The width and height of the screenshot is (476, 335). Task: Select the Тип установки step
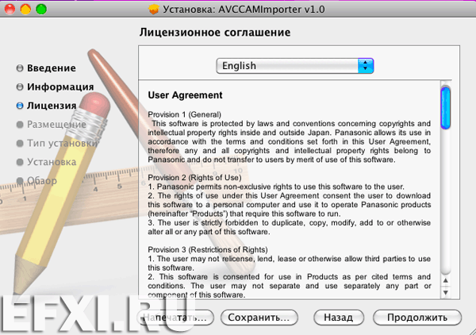pos(62,144)
